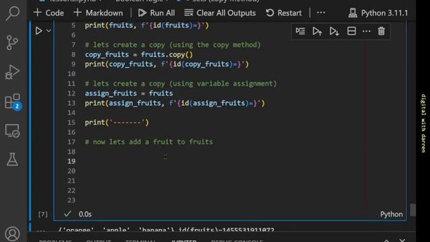Viewport: 430px width, 242px height.
Task: Change cell language mode Python
Action: coord(391,214)
